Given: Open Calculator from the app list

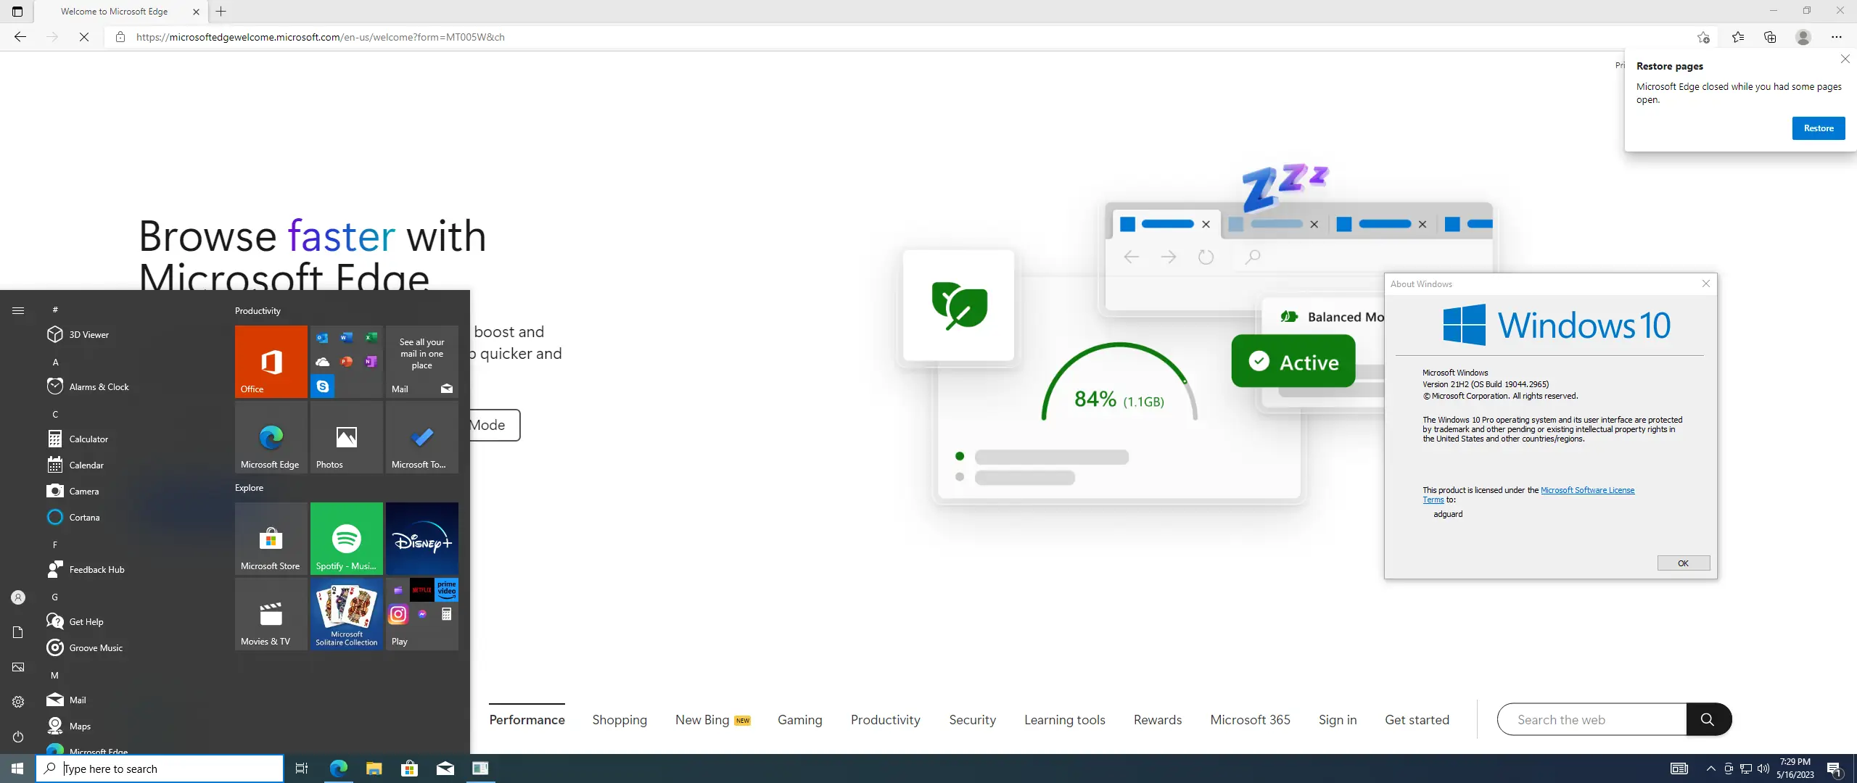Looking at the screenshot, I should point(88,439).
